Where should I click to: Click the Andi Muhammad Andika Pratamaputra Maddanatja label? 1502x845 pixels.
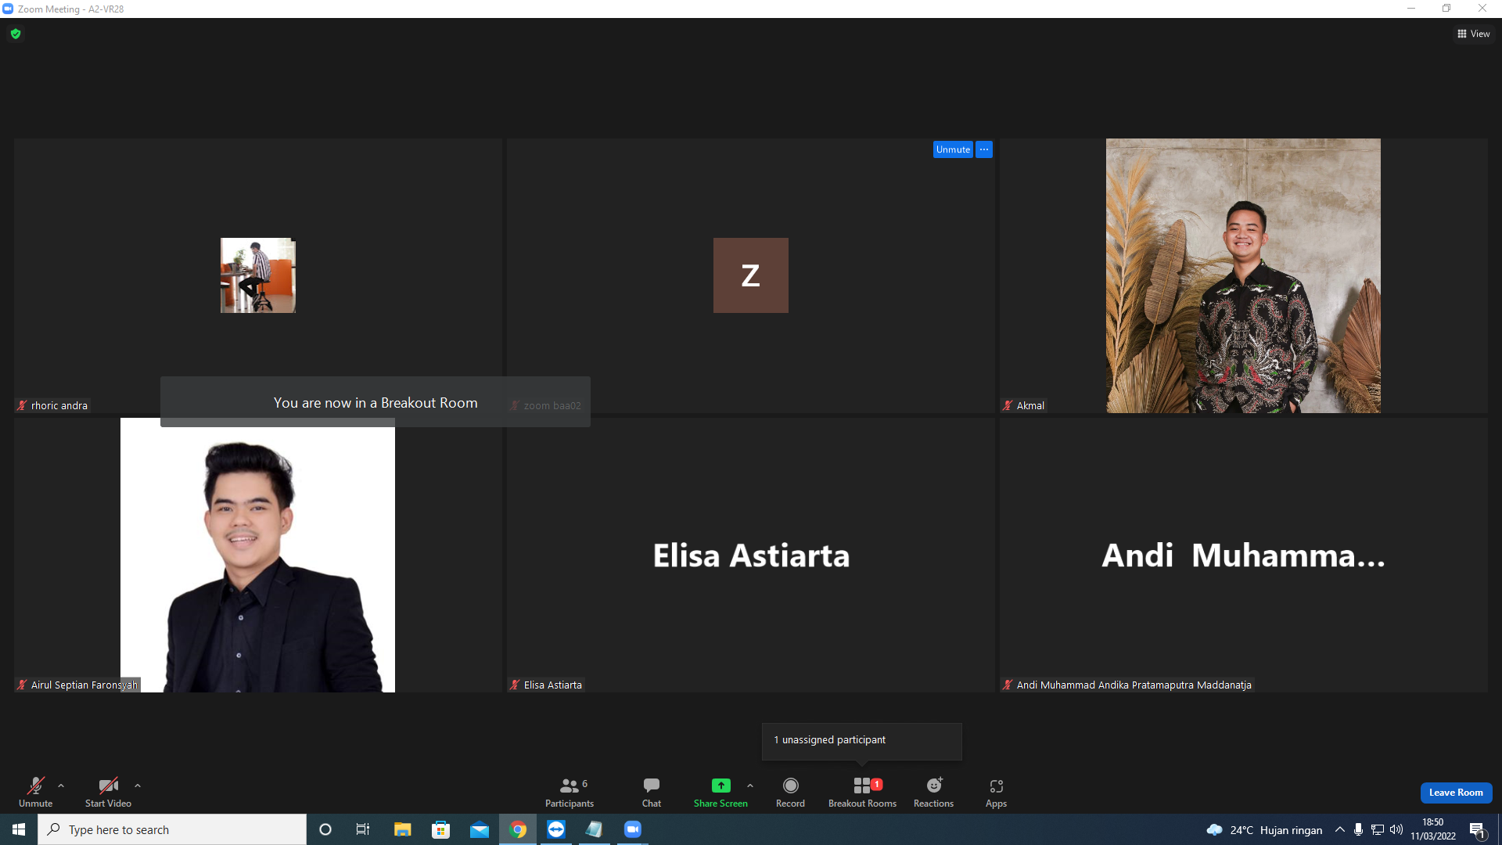coord(1127,685)
